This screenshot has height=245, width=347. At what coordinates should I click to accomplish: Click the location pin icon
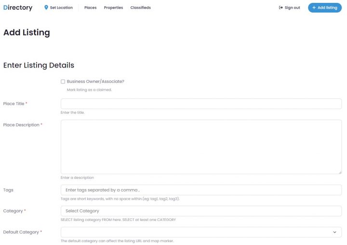(x=46, y=8)
